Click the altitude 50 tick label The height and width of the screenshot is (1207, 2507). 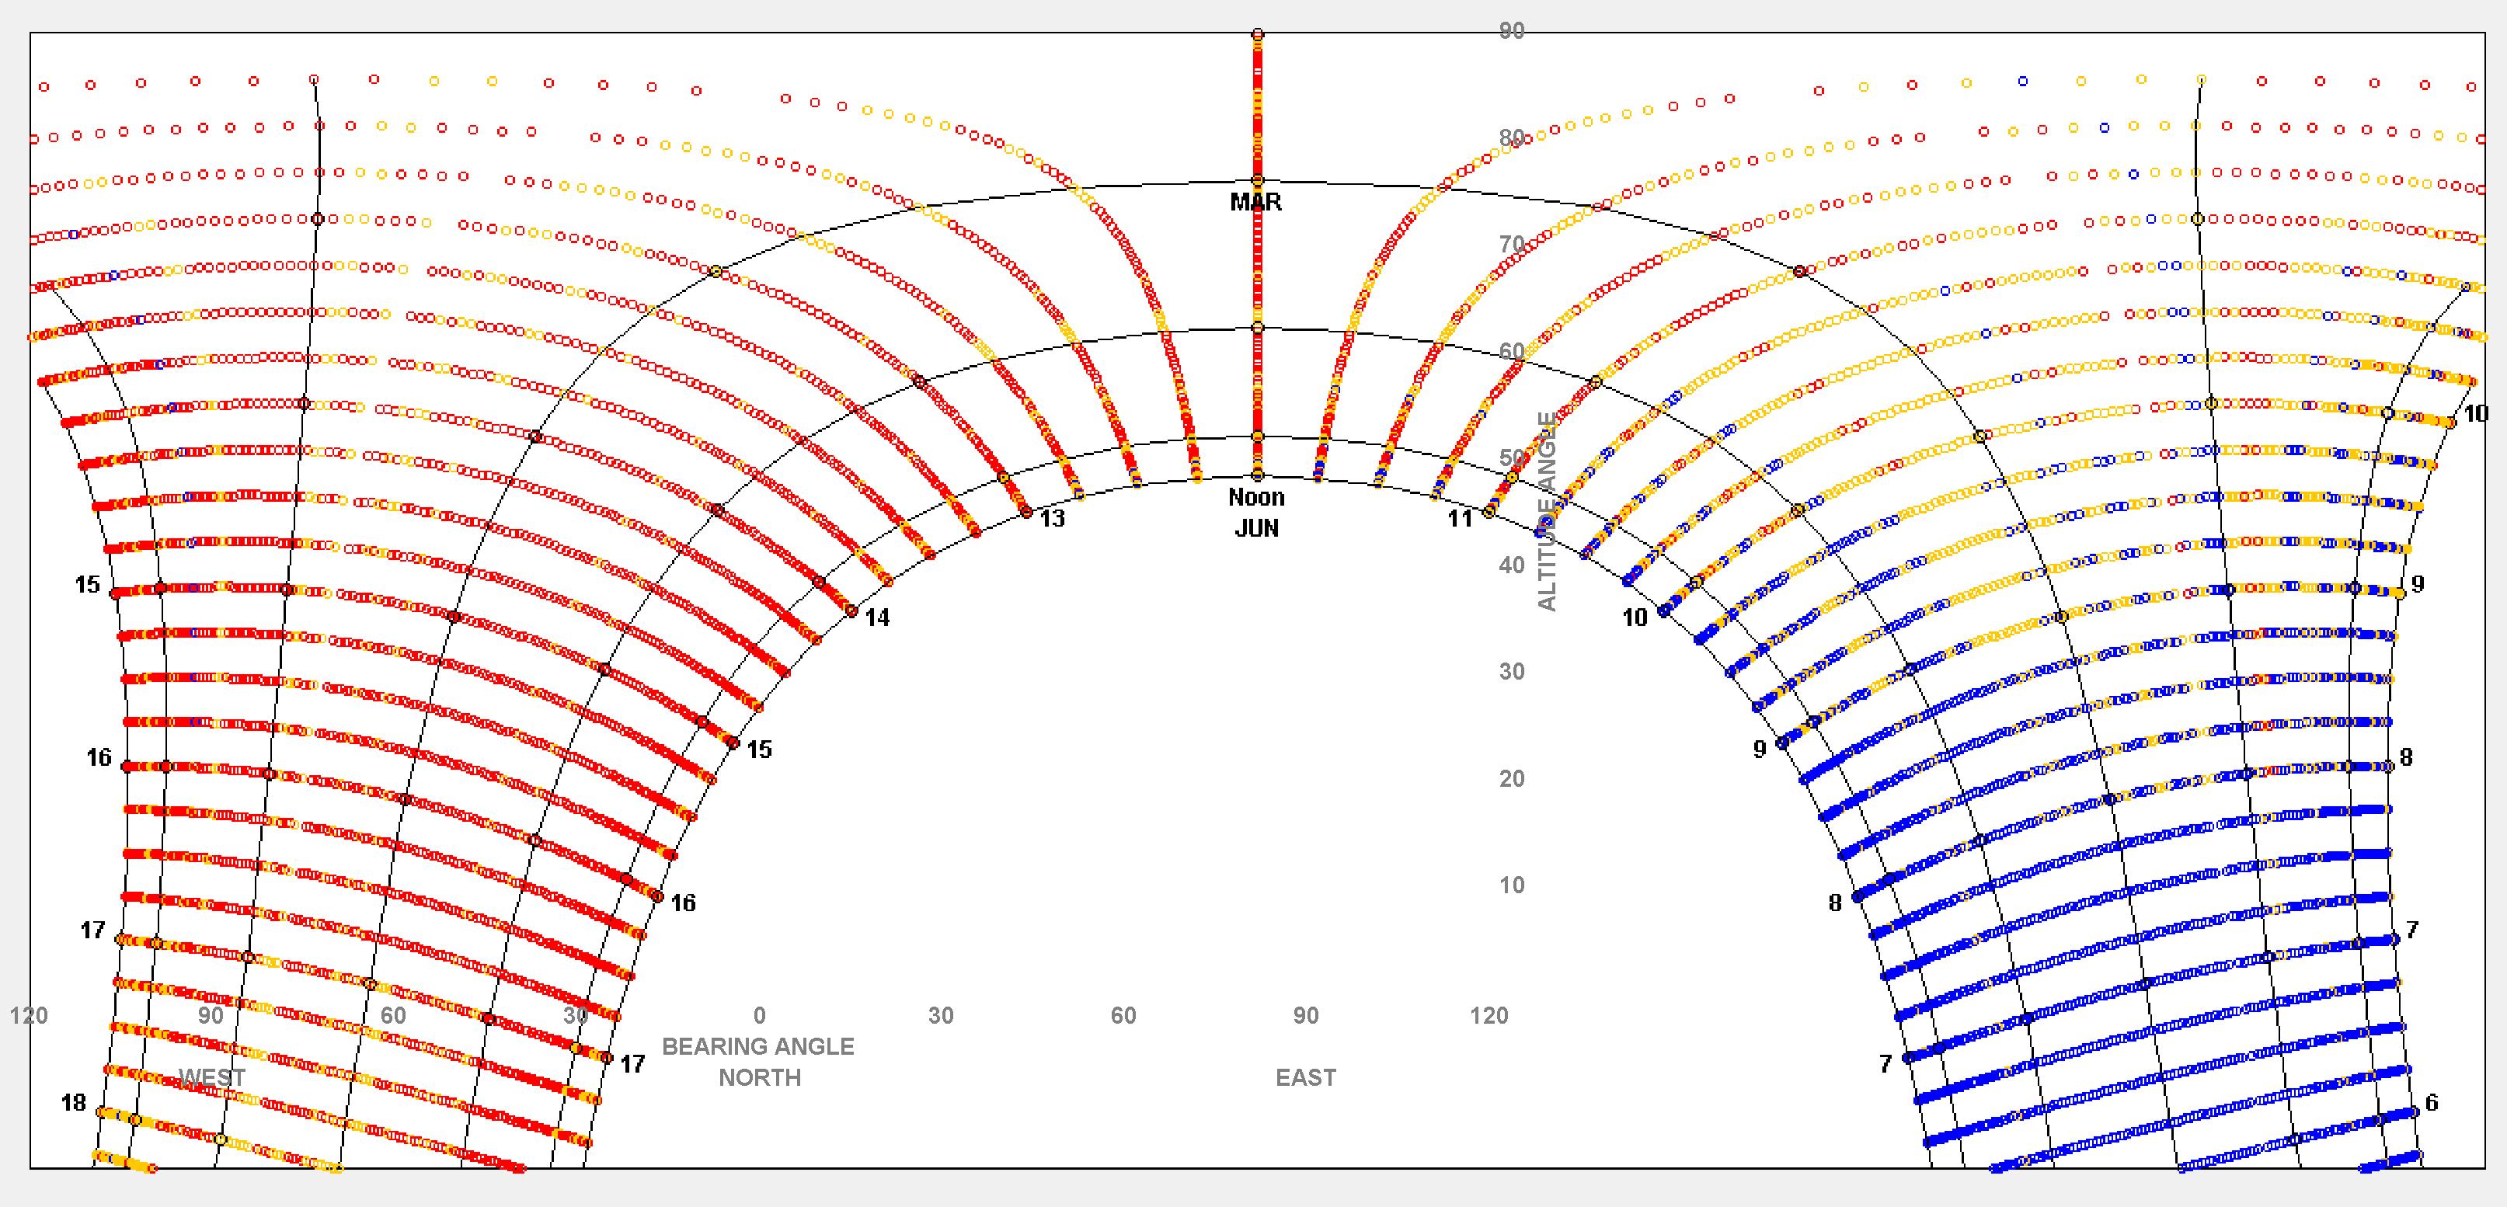click(x=1511, y=458)
